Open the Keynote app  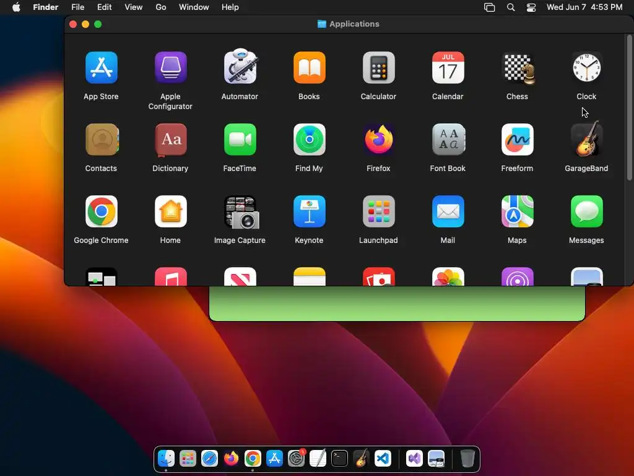pos(310,211)
